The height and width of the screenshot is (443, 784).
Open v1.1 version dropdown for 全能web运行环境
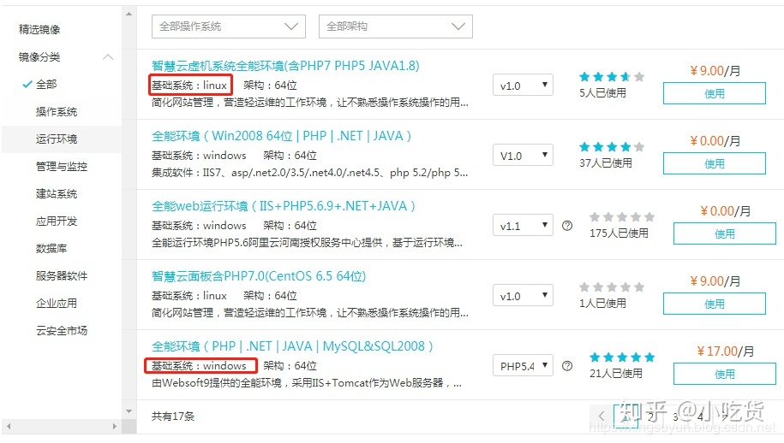523,226
